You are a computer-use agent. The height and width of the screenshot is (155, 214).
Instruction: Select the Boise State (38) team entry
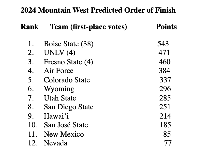[69, 44]
